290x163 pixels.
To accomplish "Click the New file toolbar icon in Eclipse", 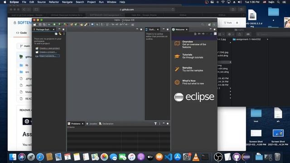I will (34, 24).
